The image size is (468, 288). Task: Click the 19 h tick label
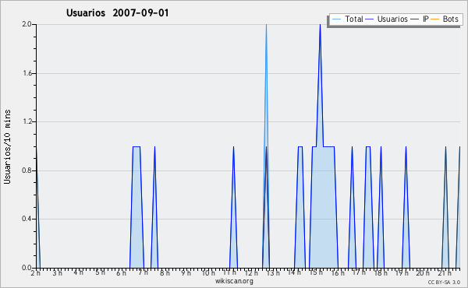pyautogui.click(x=402, y=272)
